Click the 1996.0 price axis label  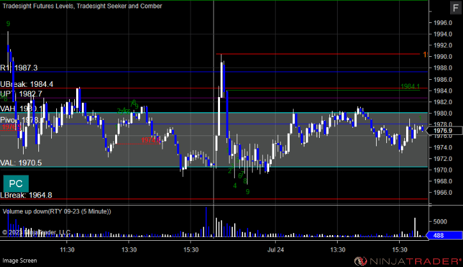point(443,23)
